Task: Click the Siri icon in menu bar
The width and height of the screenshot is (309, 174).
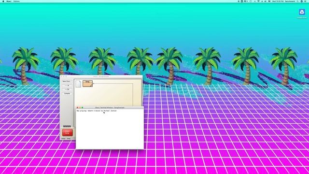Action: (x=301, y=1)
